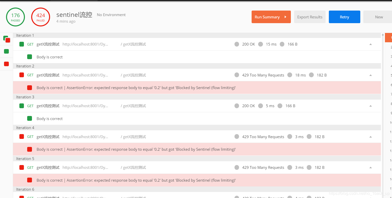This screenshot has height=198, width=392.
Task: Collapse the Iteration 2 request with its arrow
Action: tap(371, 75)
